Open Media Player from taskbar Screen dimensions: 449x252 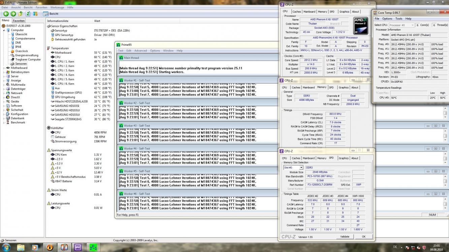(x=35, y=247)
